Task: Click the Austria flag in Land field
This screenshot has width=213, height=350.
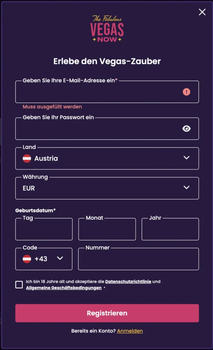Action: 27,158
